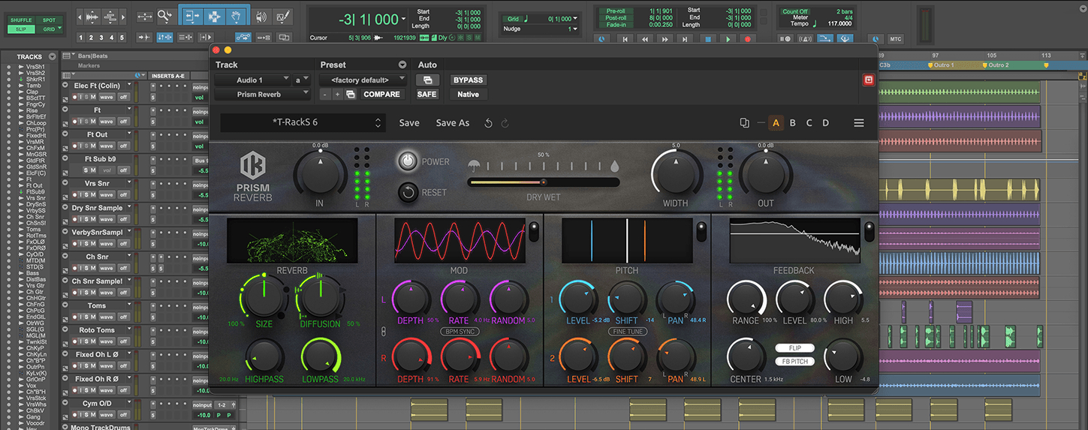Click the copy A/B settings icon
1088x430 pixels.
click(744, 123)
